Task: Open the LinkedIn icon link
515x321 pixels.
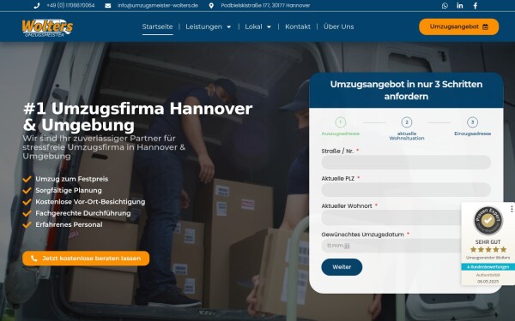Action: (460, 6)
